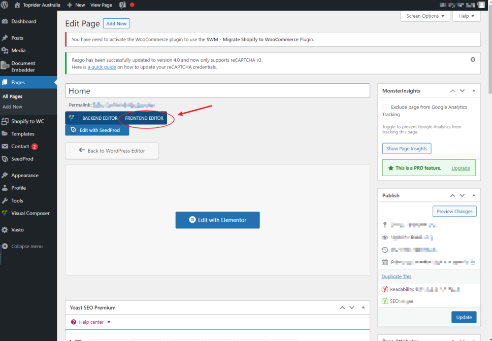The height and width of the screenshot is (341, 492).
Task: Click the Yoast Readability score icon
Action: pyautogui.click(x=385, y=289)
